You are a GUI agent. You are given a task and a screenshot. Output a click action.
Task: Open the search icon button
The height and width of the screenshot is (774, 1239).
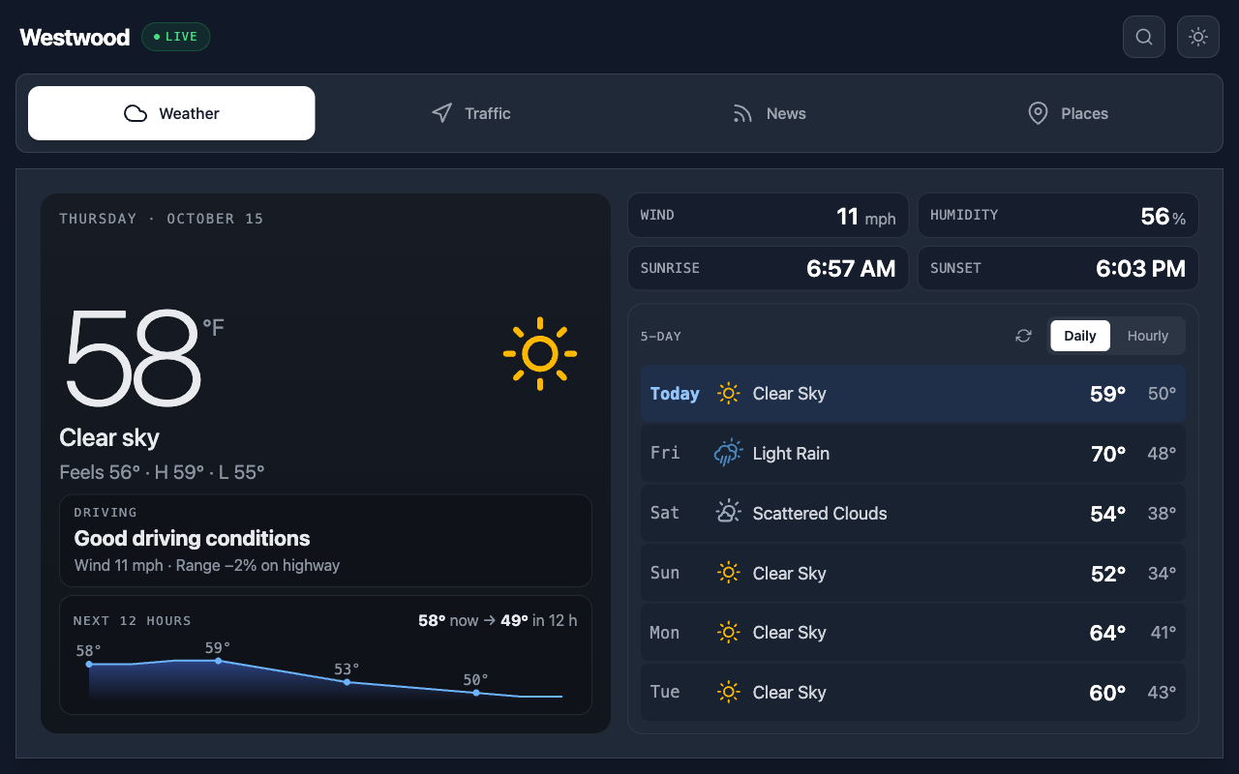click(x=1144, y=37)
